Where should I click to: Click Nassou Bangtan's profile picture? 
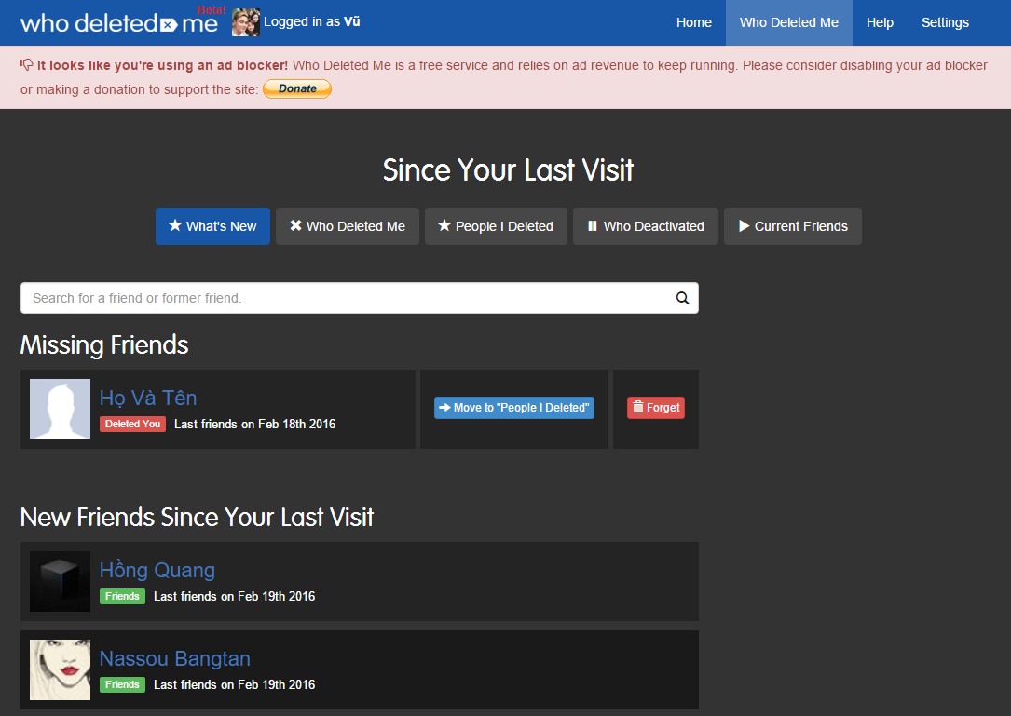tap(60, 669)
